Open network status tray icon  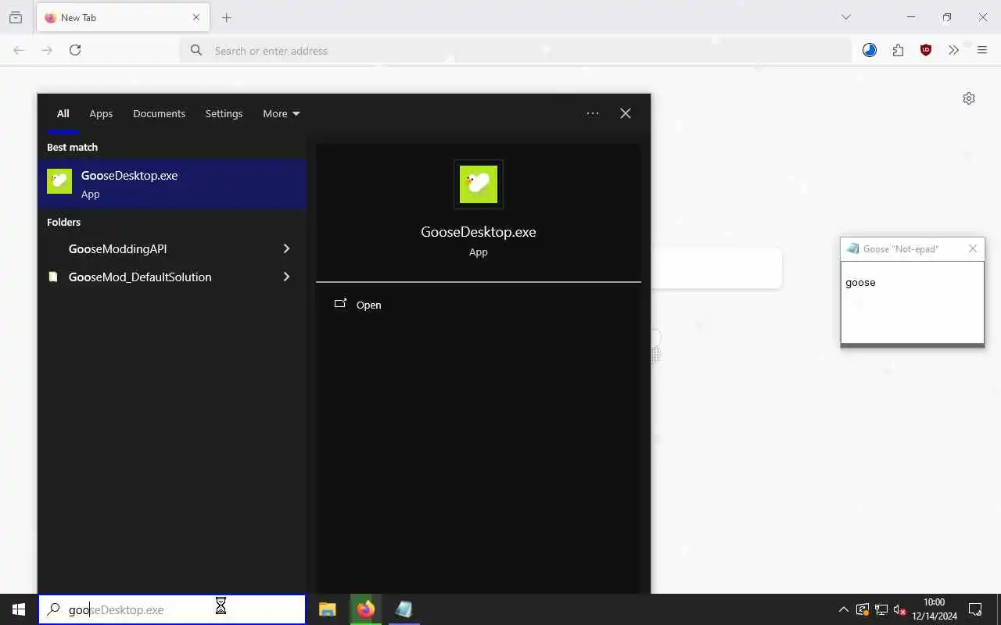click(881, 609)
